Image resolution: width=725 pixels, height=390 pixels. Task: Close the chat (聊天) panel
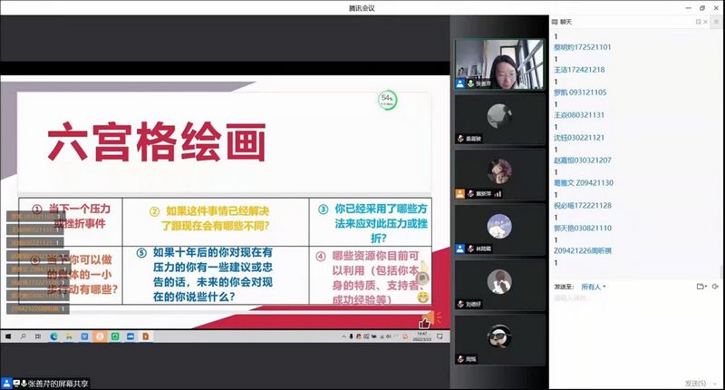coord(705,22)
